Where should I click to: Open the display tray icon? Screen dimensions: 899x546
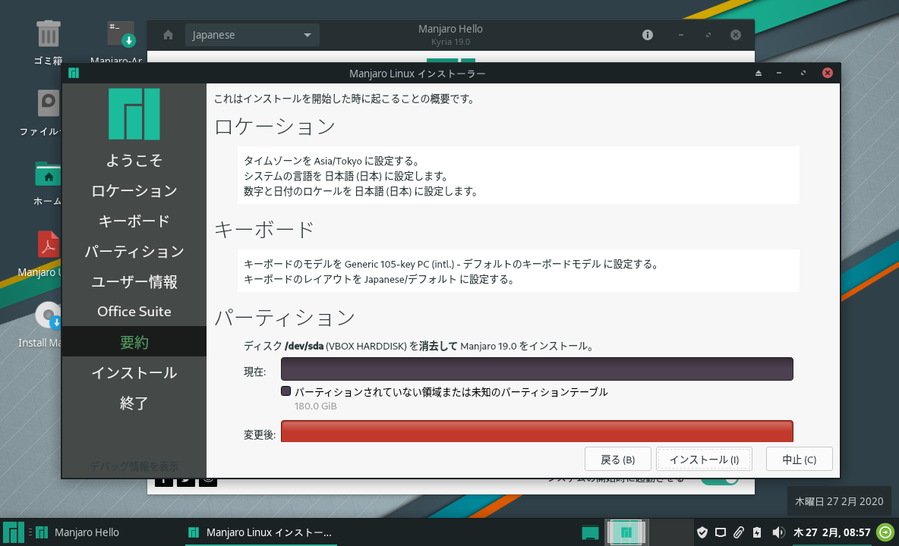(721, 533)
